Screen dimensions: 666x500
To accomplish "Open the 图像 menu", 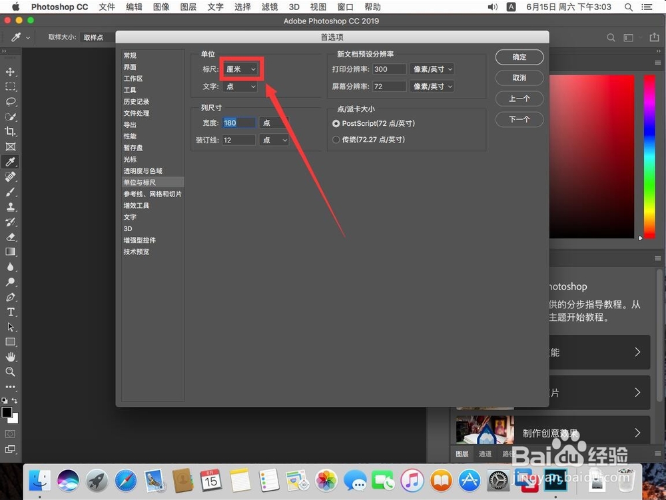I will [161, 7].
